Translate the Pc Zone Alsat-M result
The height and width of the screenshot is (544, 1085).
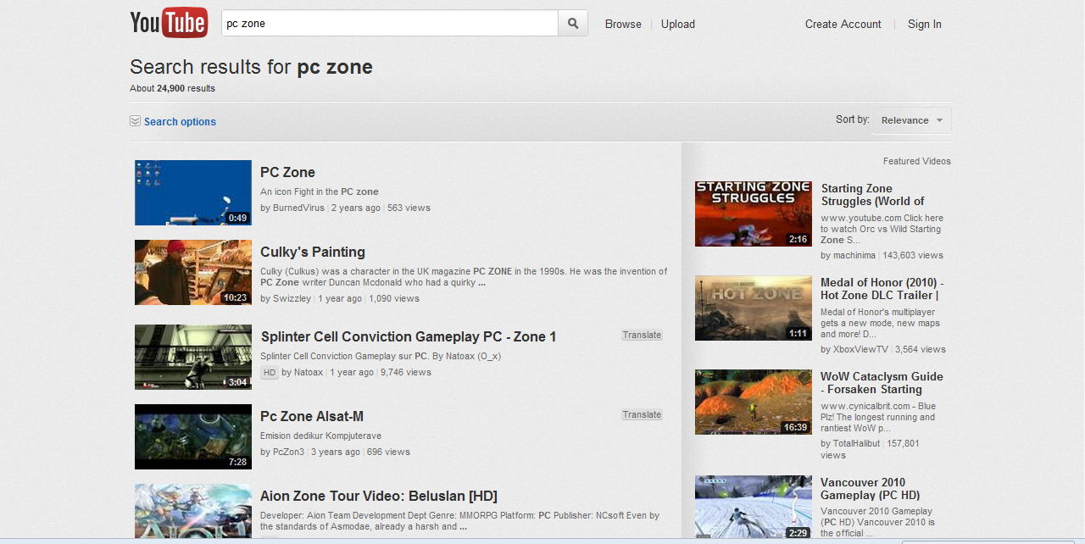tap(642, 414)
